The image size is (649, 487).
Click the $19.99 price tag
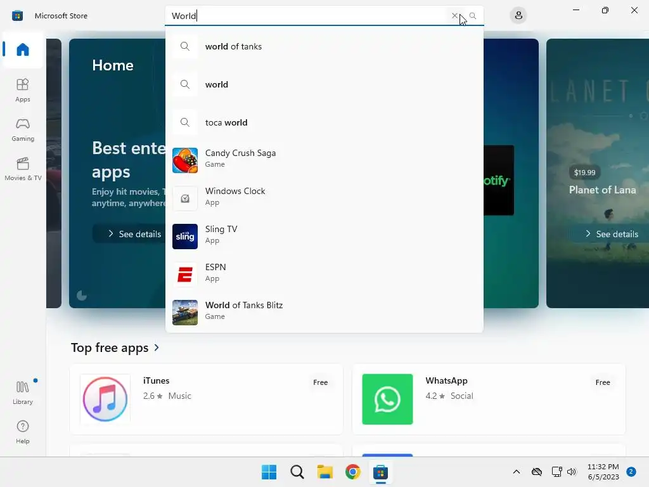584,172
